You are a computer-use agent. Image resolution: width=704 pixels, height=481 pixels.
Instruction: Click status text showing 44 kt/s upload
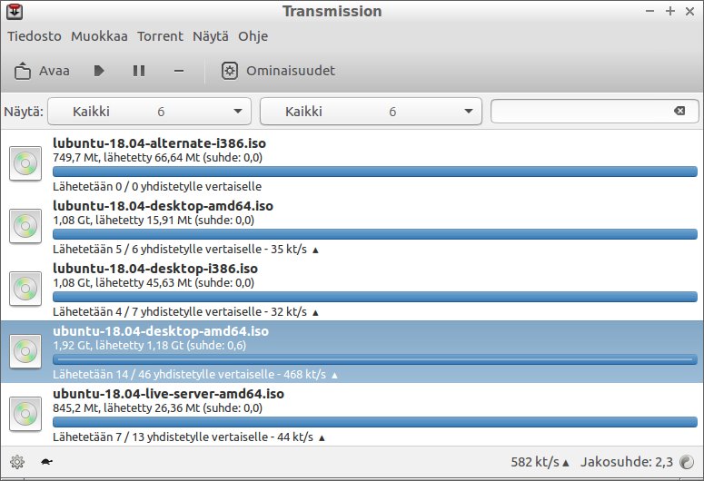[x=189, y=437]
